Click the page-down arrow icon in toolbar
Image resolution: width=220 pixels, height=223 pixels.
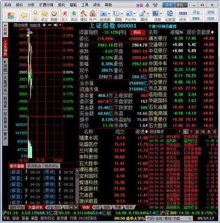tap(35, 18)
